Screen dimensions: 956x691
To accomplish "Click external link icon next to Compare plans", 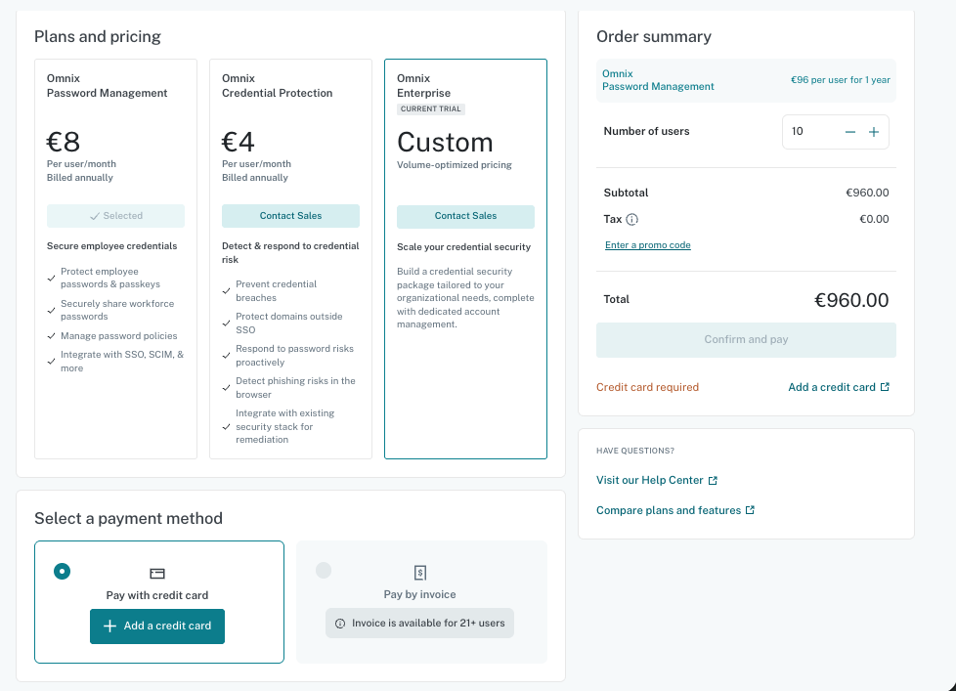I will 750,510.
